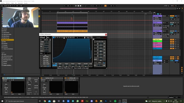
Task: Open the Ver menu
Action: pyautogui.click(x=16, y=3)
